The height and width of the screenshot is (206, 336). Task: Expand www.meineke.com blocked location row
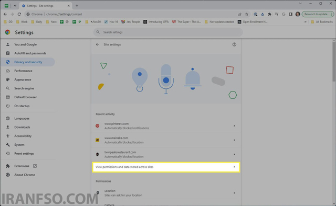point(166,140)
